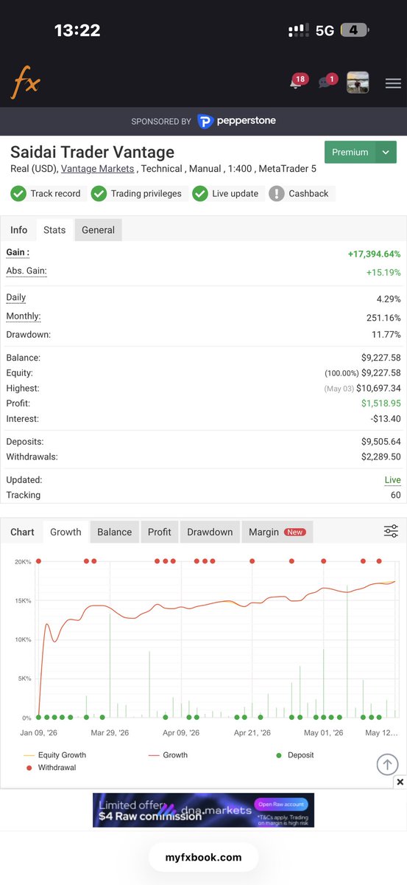Open the hamburger navigation menu
This screenshot has width=407, height=885.
[x=393, y=83]
